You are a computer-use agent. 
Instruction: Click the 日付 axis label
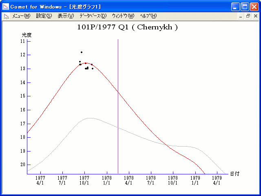pos(234,174)
